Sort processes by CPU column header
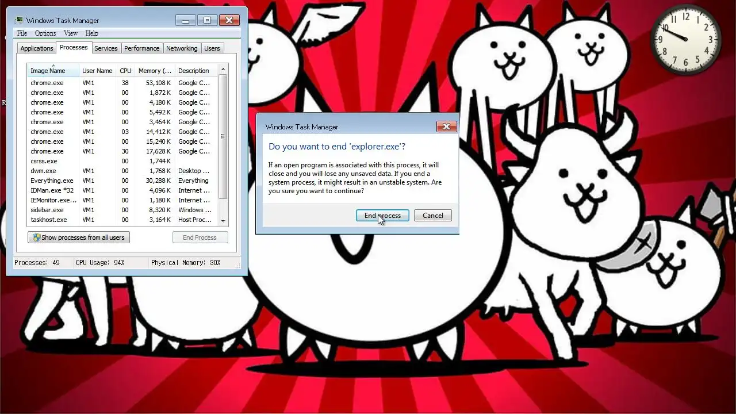Screen dimensions: 736x414 pos(125,71)
